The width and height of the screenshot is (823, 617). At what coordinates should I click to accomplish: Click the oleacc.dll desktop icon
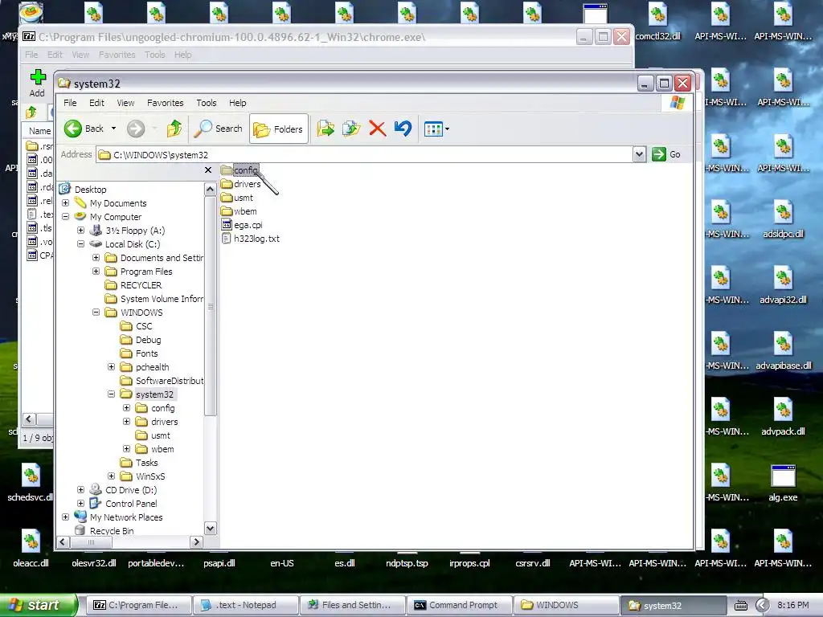point(31,549)
